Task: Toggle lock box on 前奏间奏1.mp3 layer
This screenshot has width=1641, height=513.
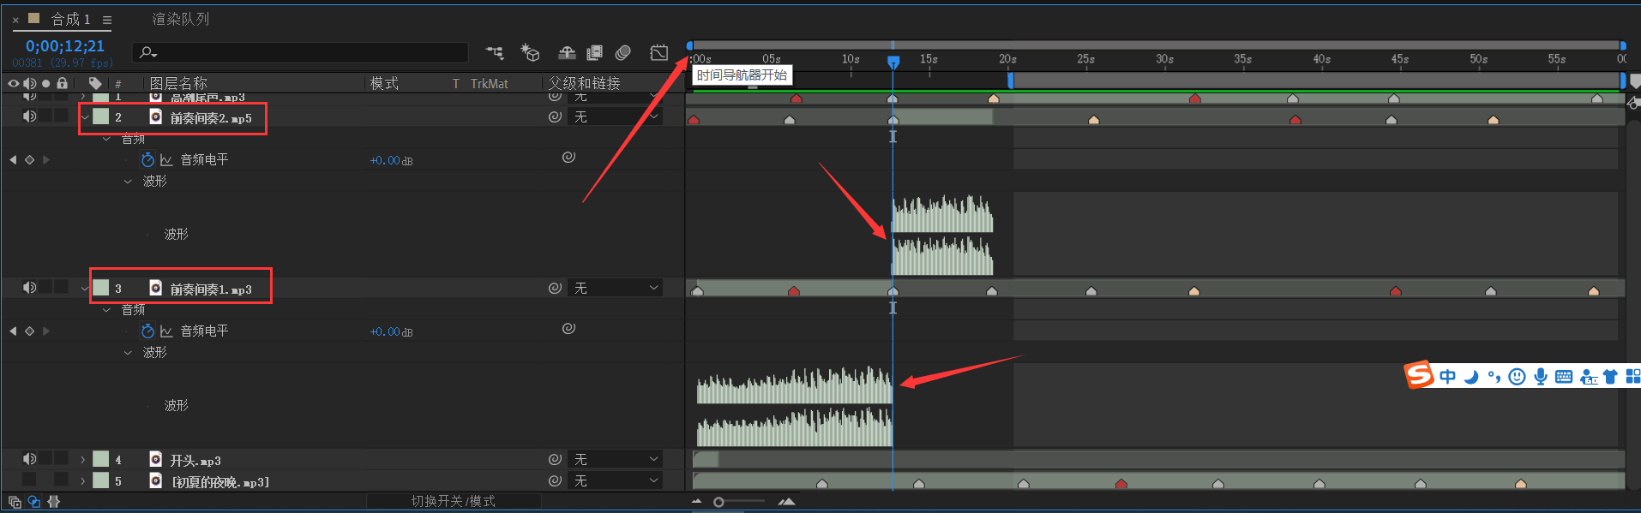Action: (62, 287)
